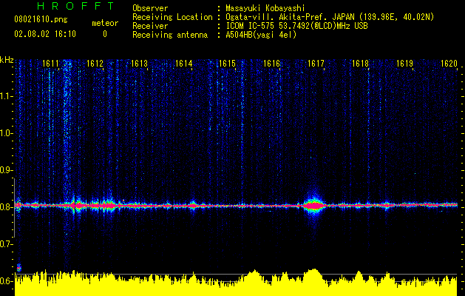
Task: Click the strong meteor echo burst near 1617
Action: coord(314,206)
